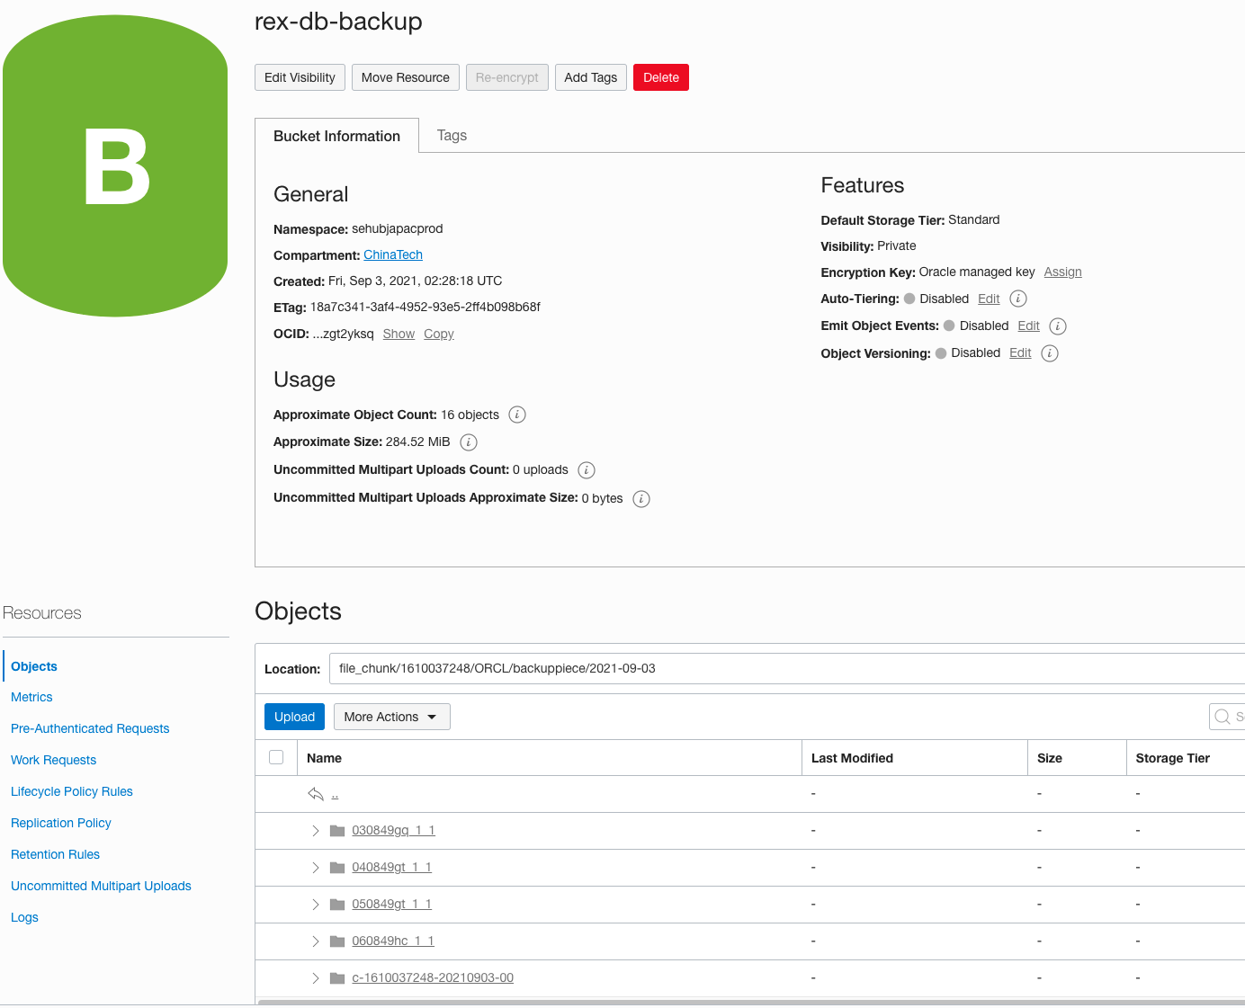
Task: Click the info icon next to Auto-Tiering
Action: pos(1017,299)
